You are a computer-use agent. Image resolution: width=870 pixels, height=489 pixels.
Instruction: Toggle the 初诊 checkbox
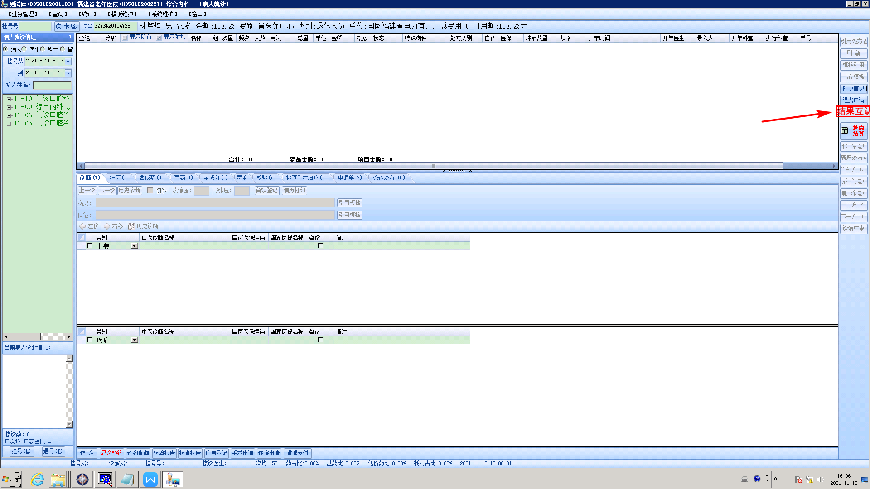point(150,191)
